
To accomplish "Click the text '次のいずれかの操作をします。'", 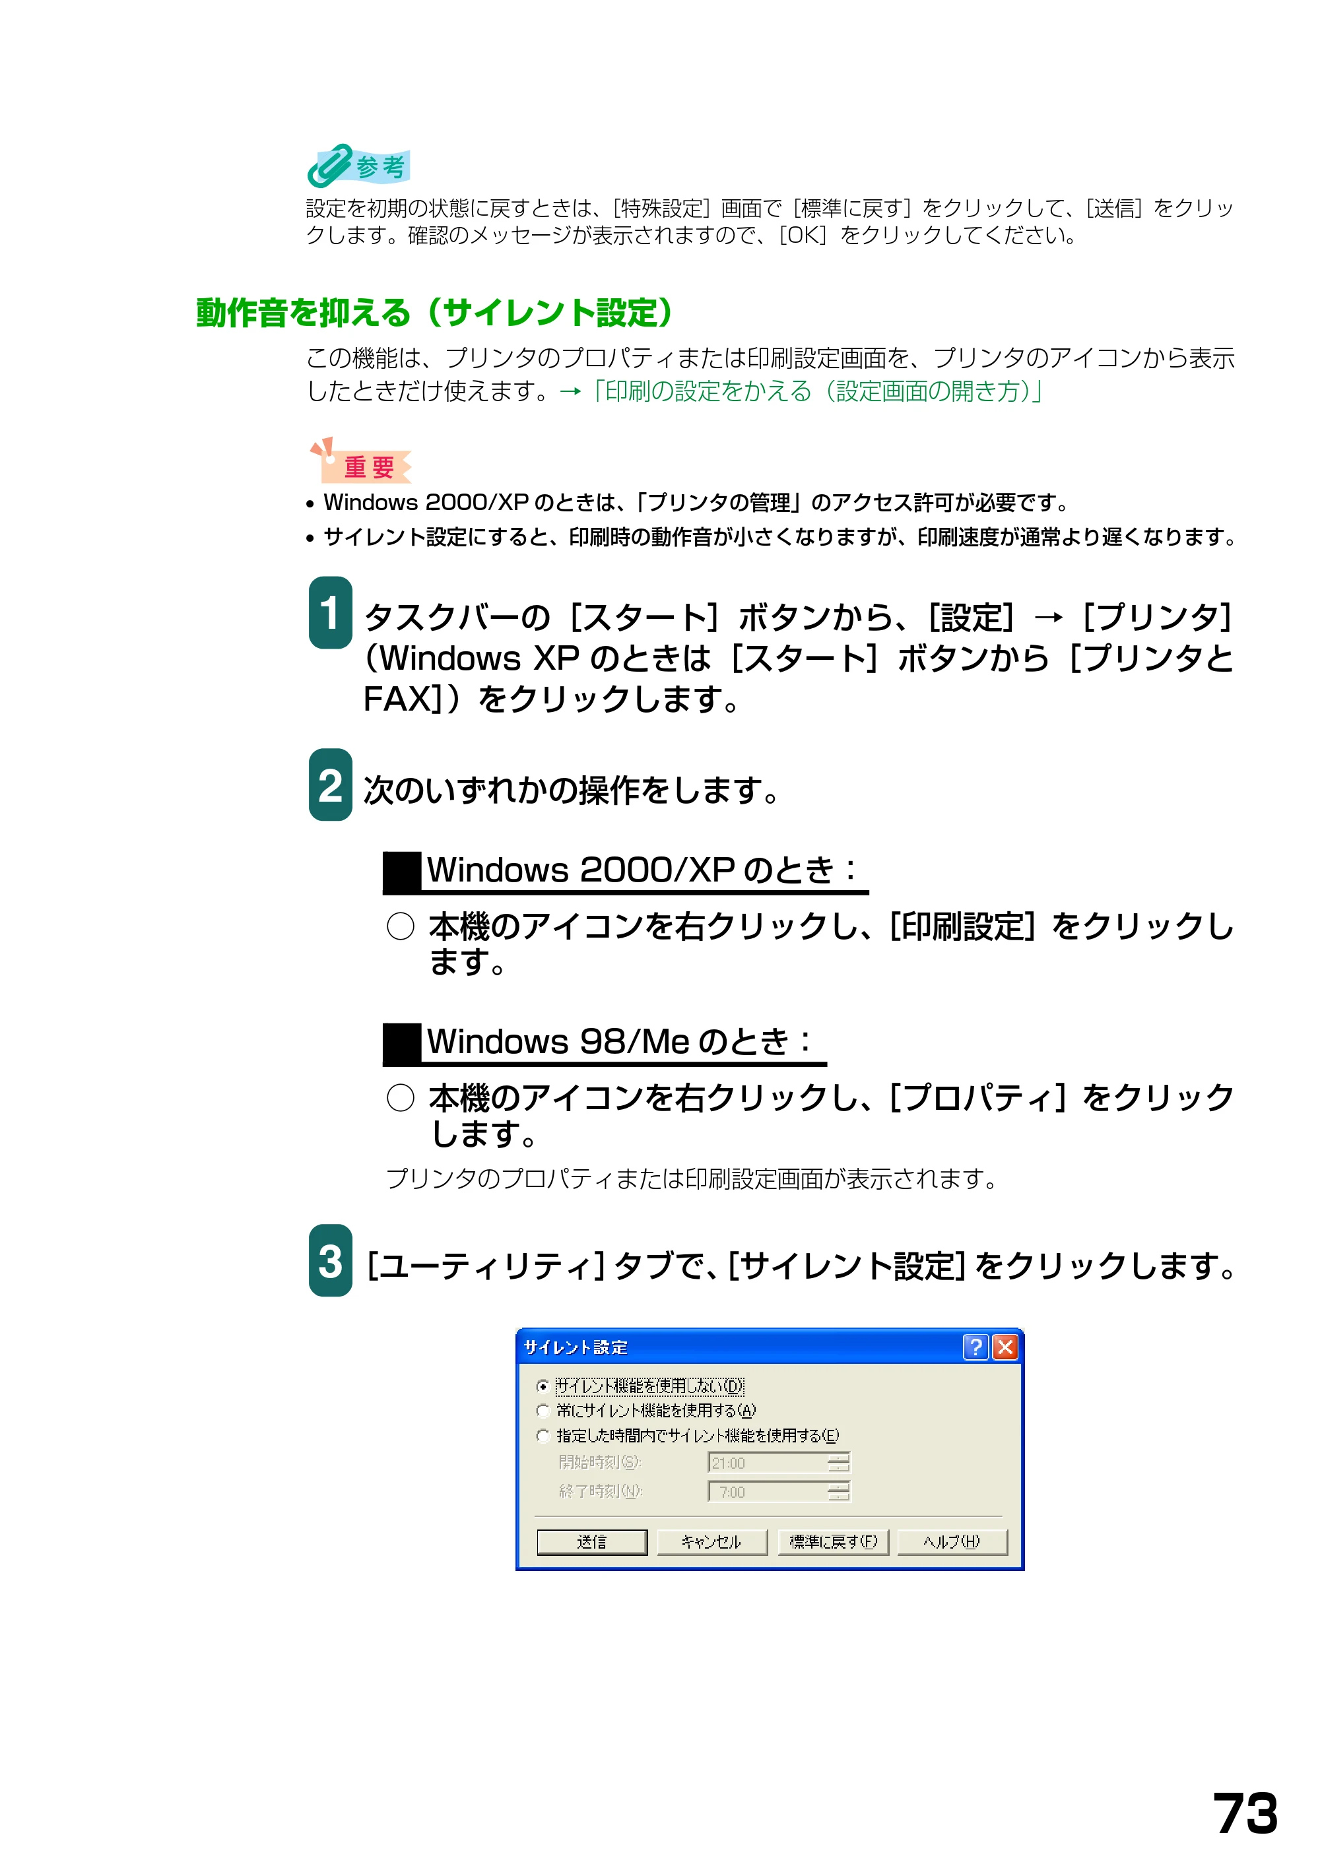I will 572,789.
